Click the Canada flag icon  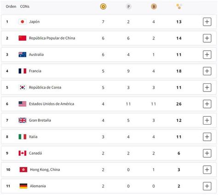point(23,153)
